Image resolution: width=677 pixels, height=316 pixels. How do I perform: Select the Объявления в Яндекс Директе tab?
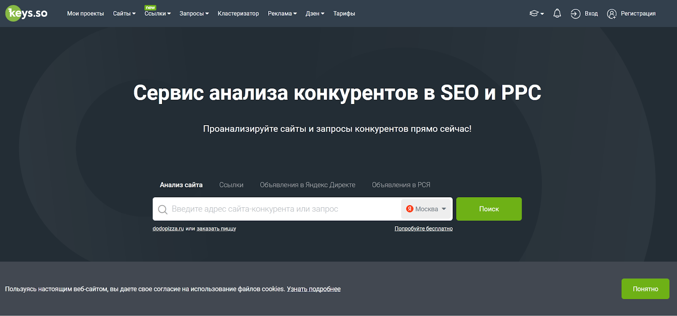pyautogui.click(x=307, y=185)
